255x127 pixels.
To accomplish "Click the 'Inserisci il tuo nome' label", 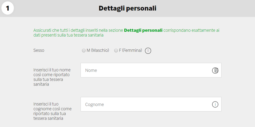I will click(x=52, y=77).
